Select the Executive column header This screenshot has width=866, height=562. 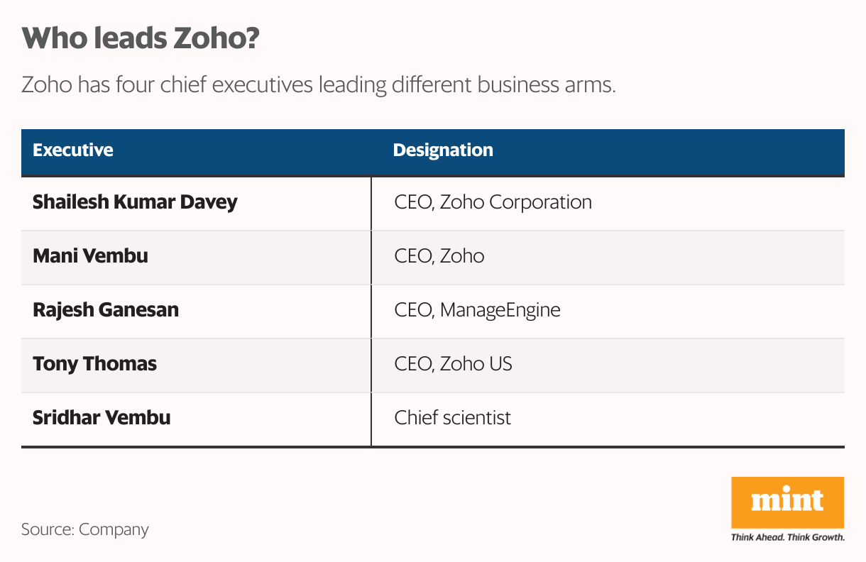[x=73, y=150]
